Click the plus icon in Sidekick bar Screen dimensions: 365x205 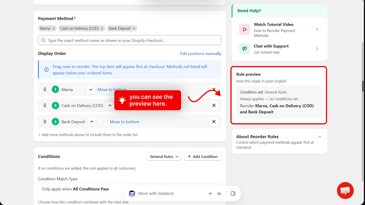point(210,194)
